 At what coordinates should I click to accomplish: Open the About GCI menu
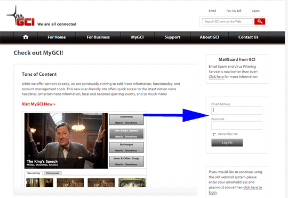coord(210,37)
